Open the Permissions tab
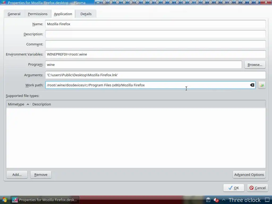The width and height of the screenshot is (272, 204). 38,14
